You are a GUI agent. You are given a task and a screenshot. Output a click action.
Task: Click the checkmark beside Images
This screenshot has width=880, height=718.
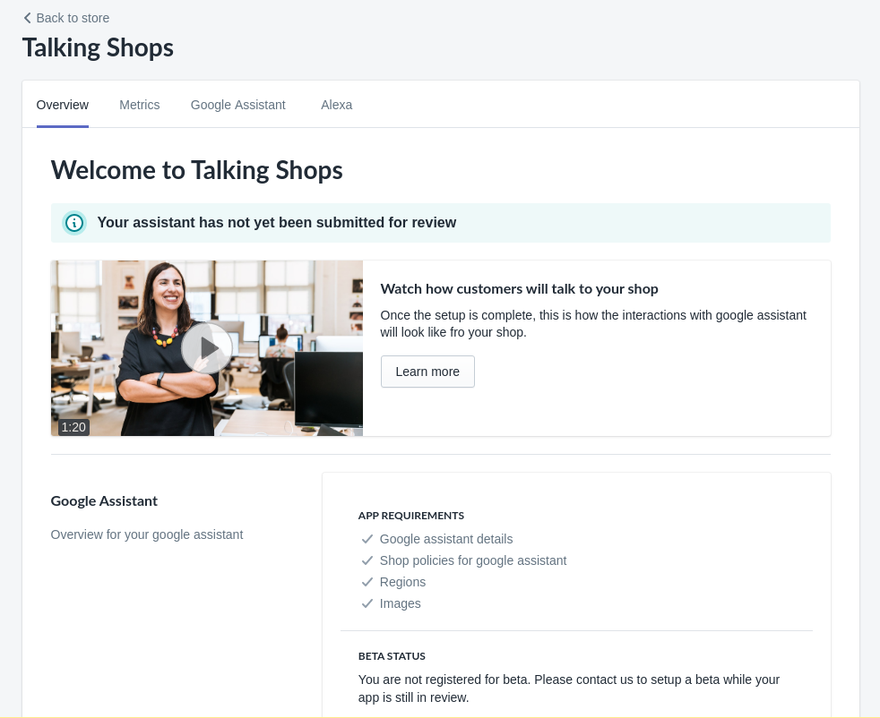pyautogui.click(x=367, y=603)
